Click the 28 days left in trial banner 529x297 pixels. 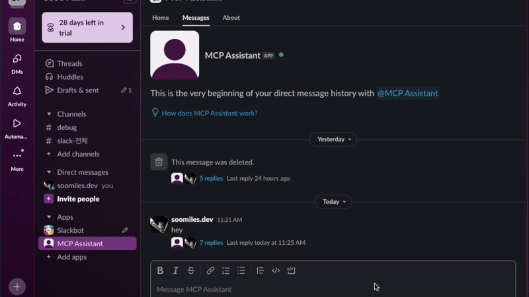click(87, 27)
